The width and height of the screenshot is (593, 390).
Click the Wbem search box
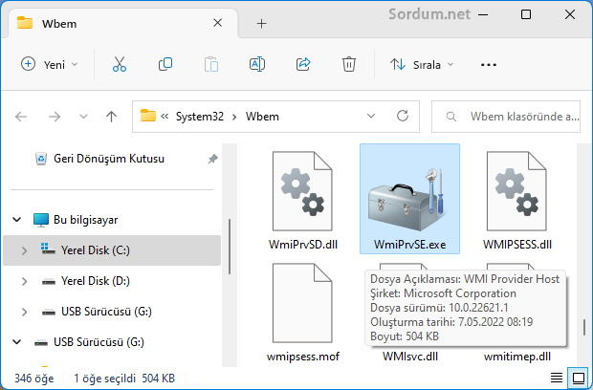click(506, 117)
